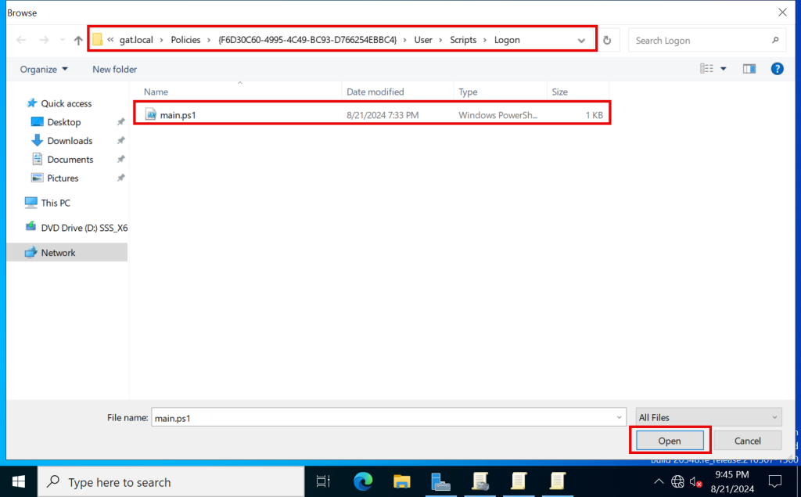Show the preview pane icon
This screenshot has width=801, height=497.
(749, 69)
